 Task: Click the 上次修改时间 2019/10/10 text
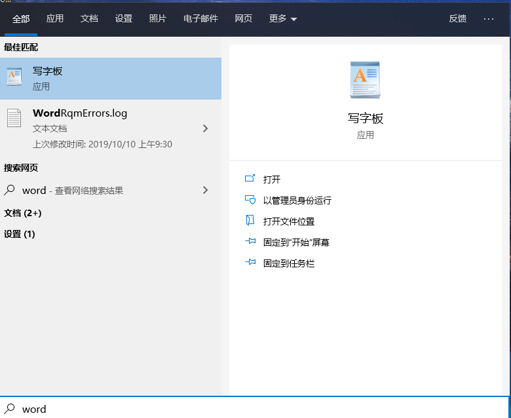102,144
